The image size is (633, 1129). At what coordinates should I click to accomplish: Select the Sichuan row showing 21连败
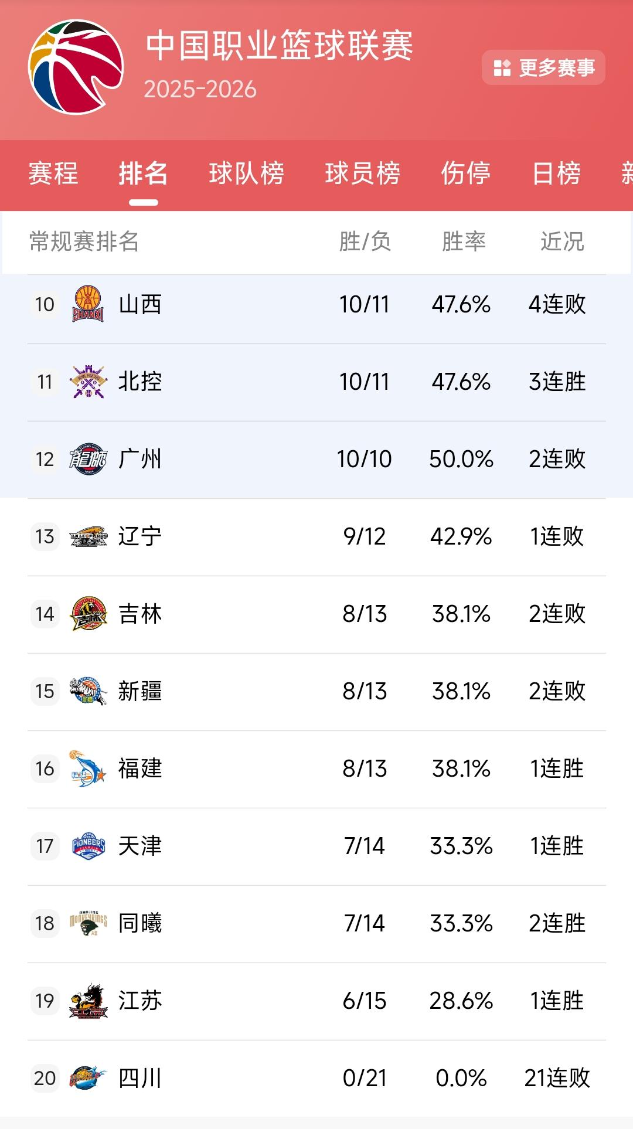[x=316, y=1079]
